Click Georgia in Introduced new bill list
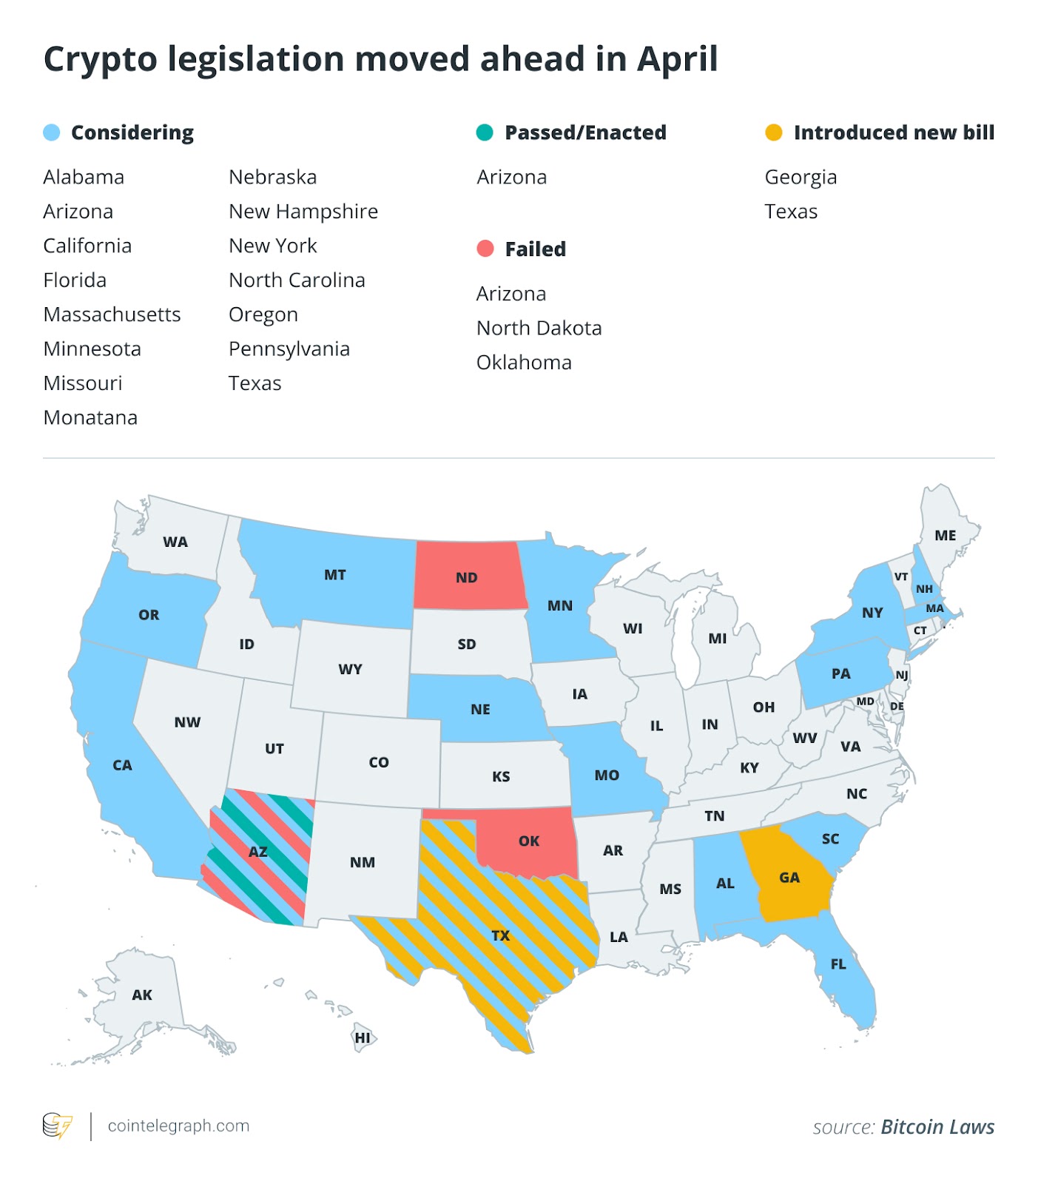The height and width of the screenshot is (1184, 1038). tap(801, 178)
